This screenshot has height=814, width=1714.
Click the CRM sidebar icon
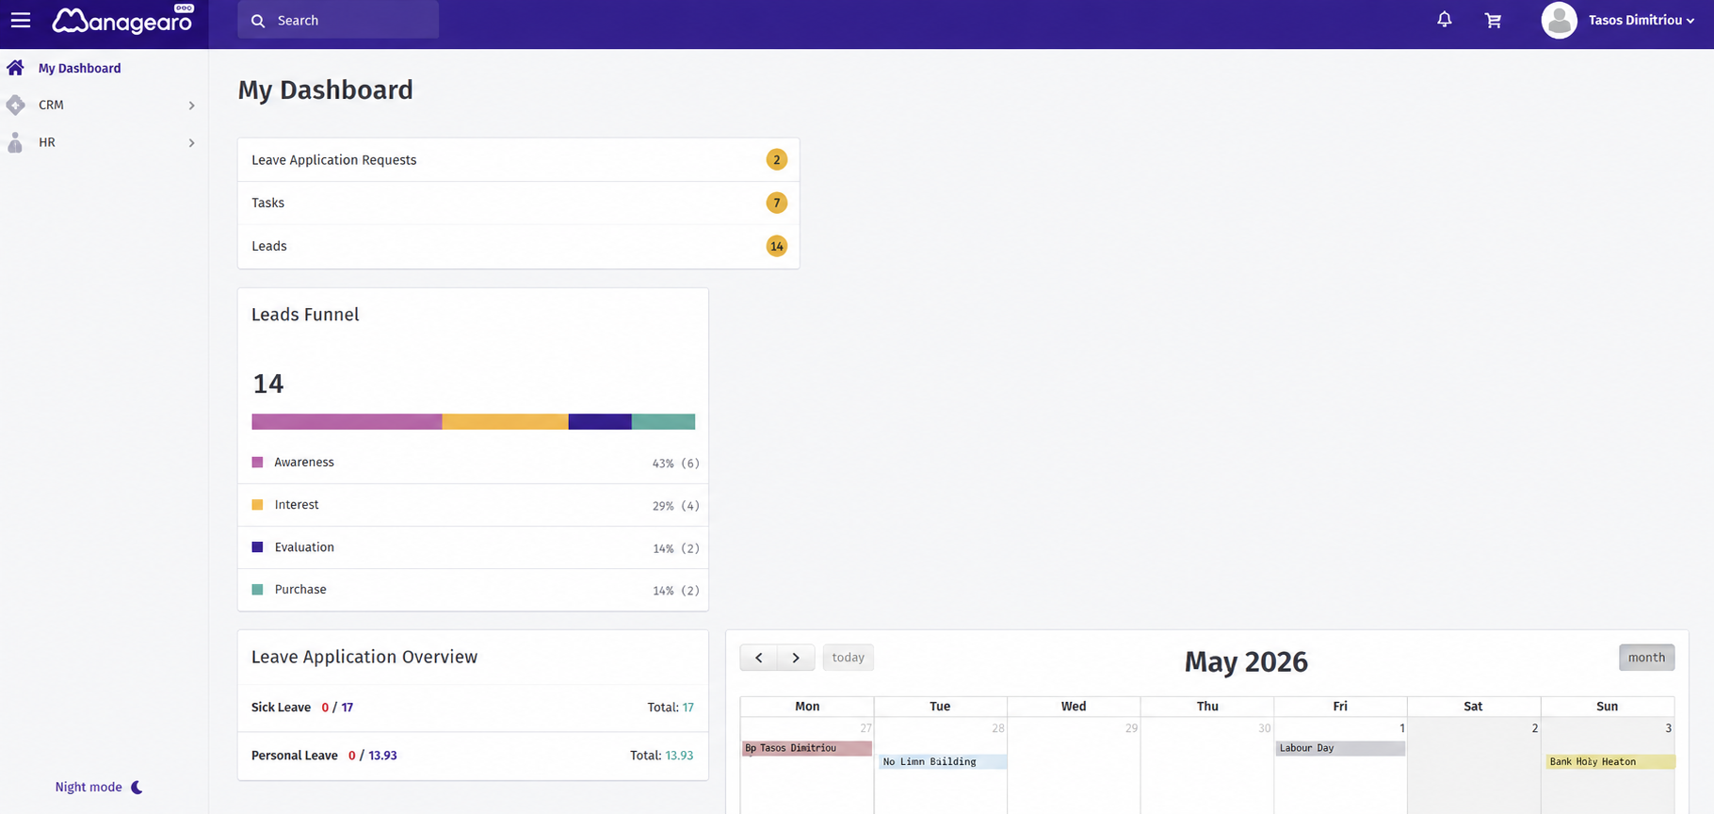(x=15, y=105)
